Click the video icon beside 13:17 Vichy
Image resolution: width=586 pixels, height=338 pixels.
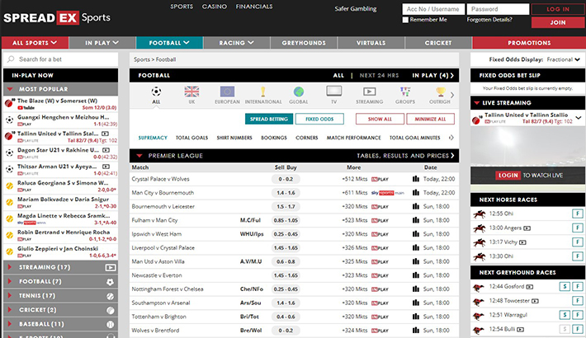coord(522,242)
